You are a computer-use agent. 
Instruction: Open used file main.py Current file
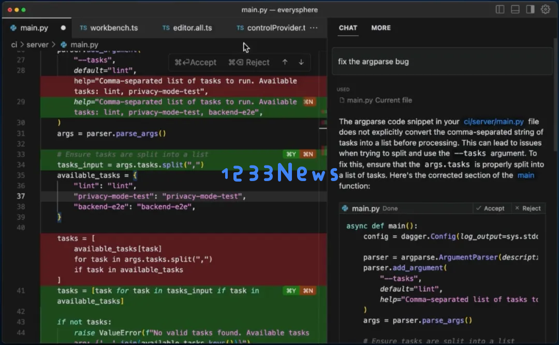(x=376, y=100)
